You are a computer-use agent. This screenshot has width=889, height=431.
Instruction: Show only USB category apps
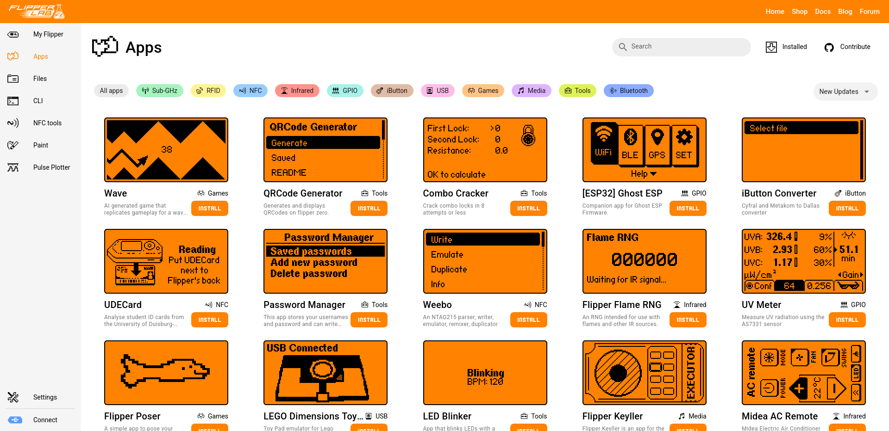[x=438, y=91]
